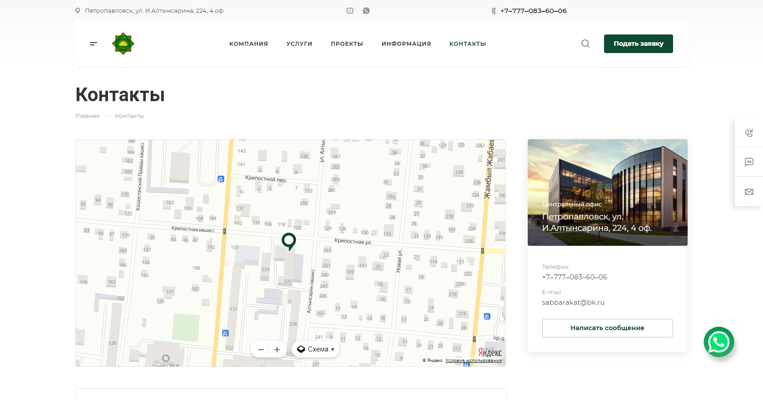The width and height of the screenshot is (763, 400).
Task: Click the Подать заявку button
Action: (x=639, y=44)
